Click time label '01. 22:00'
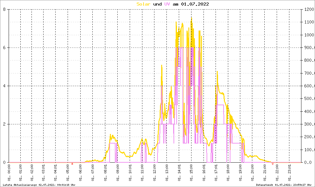Screen dimensions: 315x187 [277, 172]
